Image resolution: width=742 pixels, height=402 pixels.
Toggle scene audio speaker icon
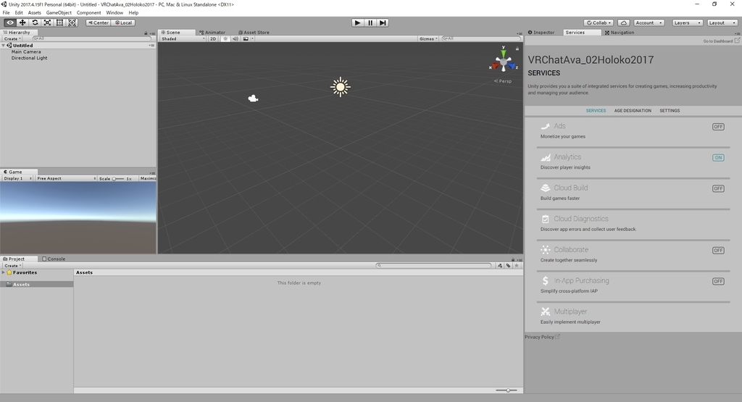click(x=235, y=39)
